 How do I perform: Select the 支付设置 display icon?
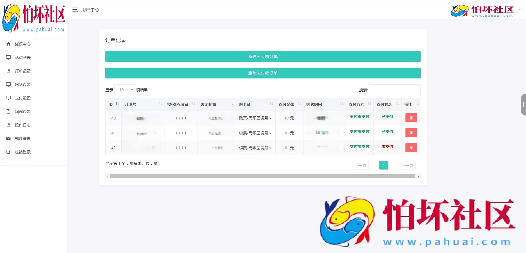point(8,98)
